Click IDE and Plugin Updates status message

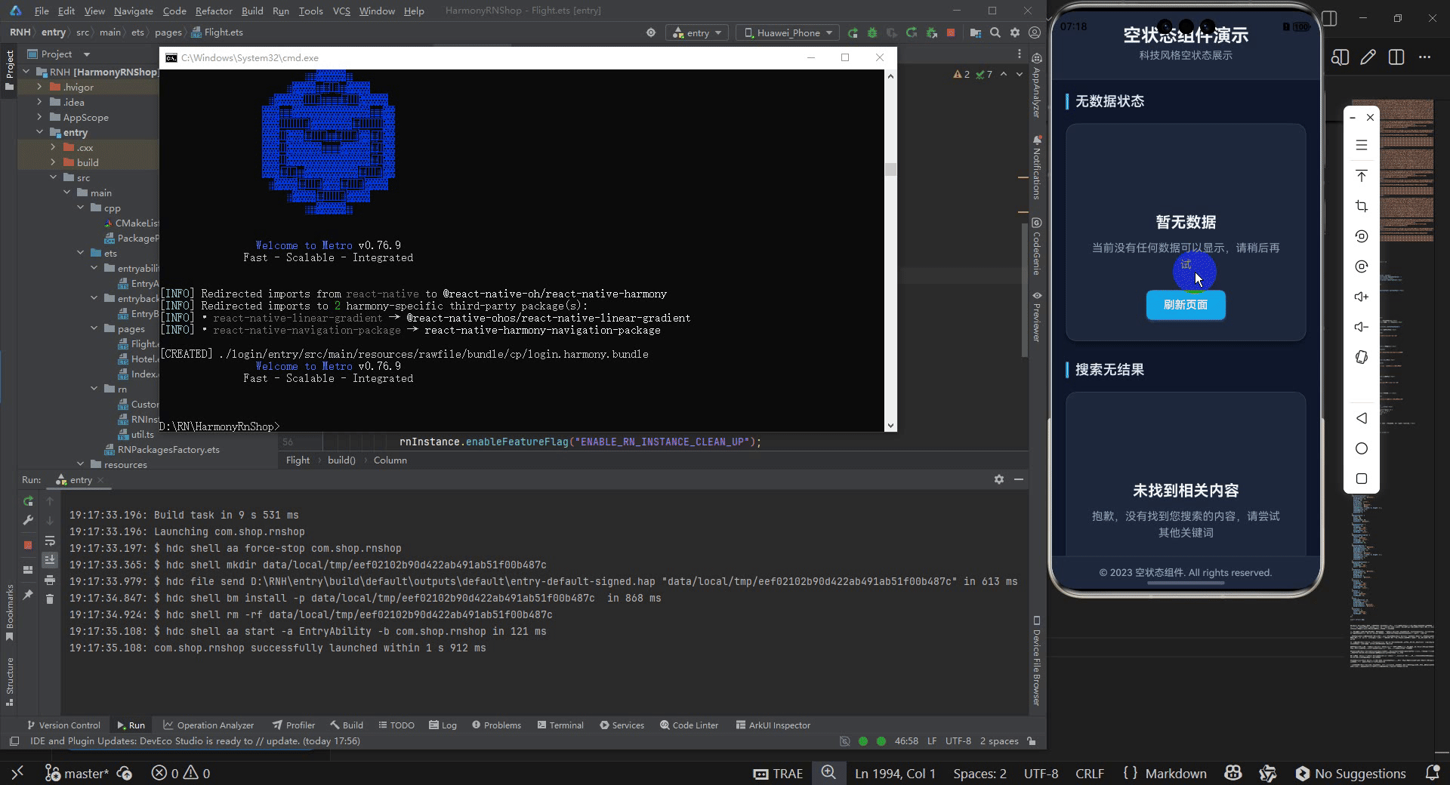195,741
